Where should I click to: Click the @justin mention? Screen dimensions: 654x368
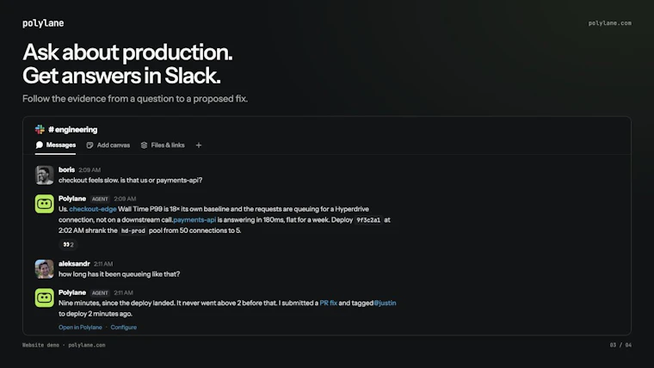click(385, 303)
